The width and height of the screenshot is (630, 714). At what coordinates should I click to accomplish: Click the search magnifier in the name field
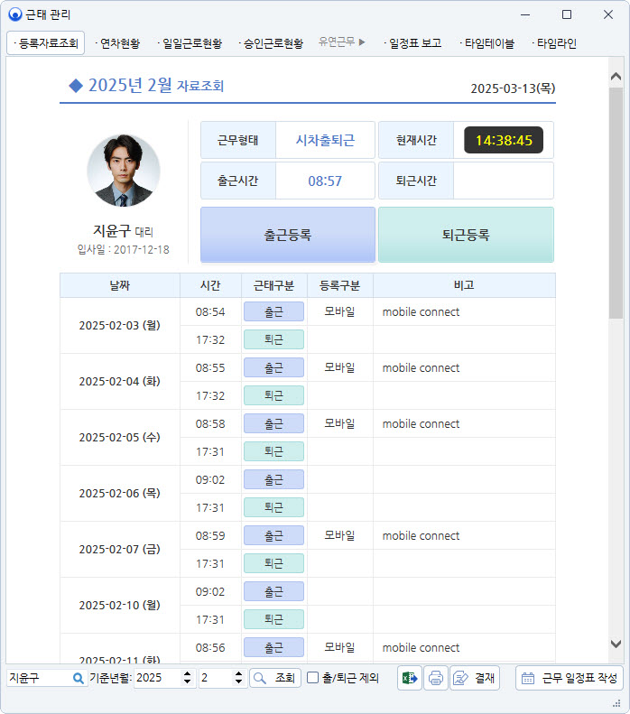[x=79, y=678]
